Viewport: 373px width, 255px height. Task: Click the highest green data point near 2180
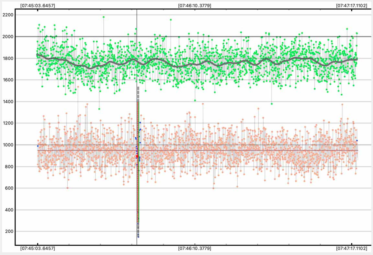click(x=104, y=17)
